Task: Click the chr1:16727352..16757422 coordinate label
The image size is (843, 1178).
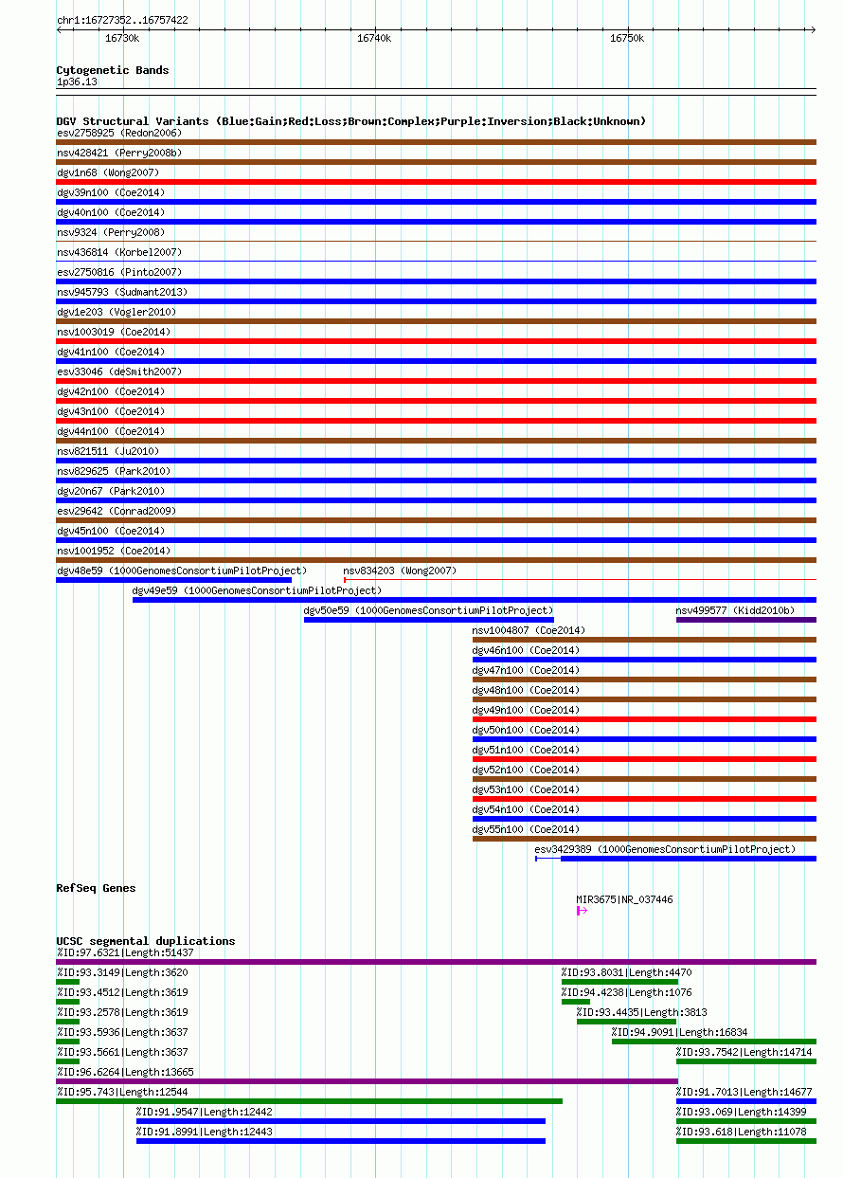Action: click(x=122, y=20)
